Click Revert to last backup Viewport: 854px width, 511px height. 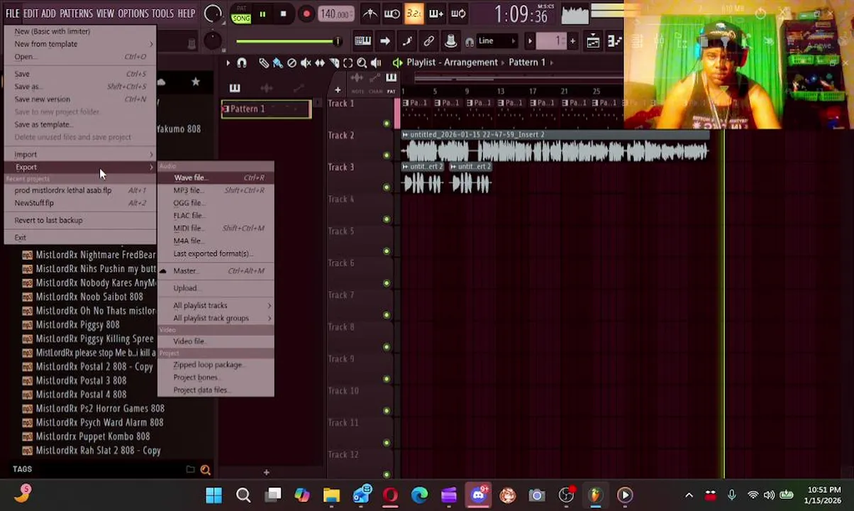[x=81, y=220]
